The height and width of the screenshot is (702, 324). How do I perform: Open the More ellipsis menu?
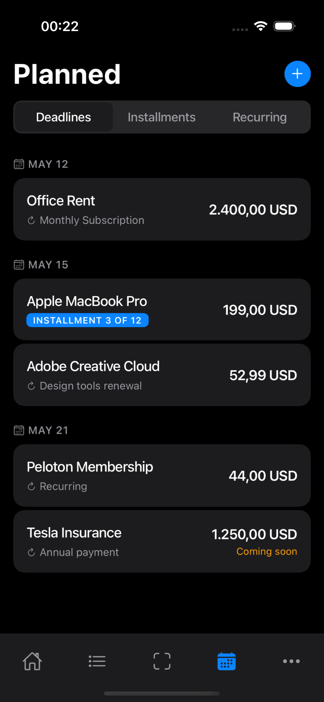(291, 661)
